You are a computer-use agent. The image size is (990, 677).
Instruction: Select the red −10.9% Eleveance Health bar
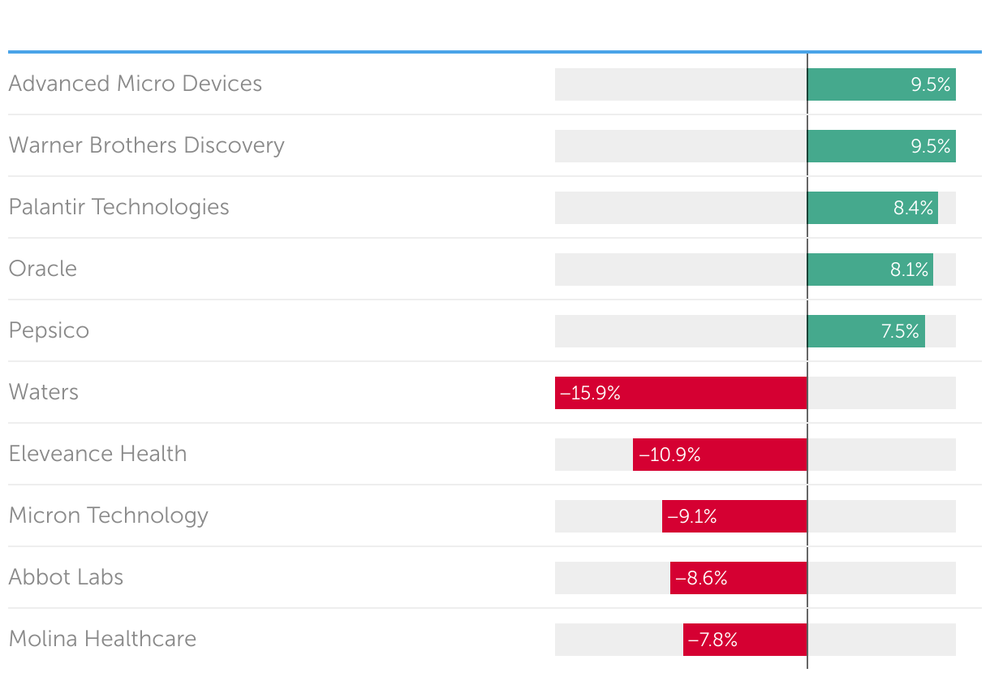720,455
